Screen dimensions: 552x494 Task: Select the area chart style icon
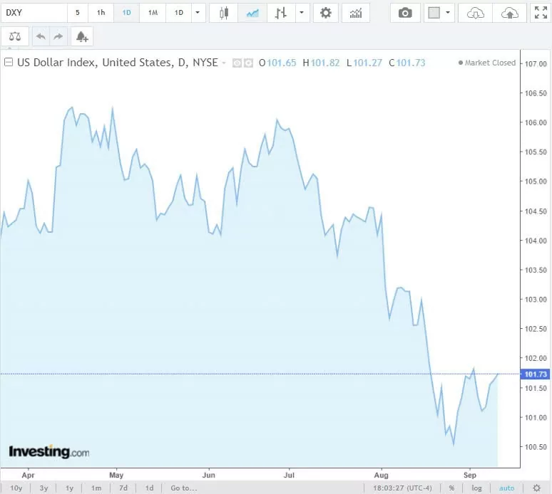click(252, 13)
